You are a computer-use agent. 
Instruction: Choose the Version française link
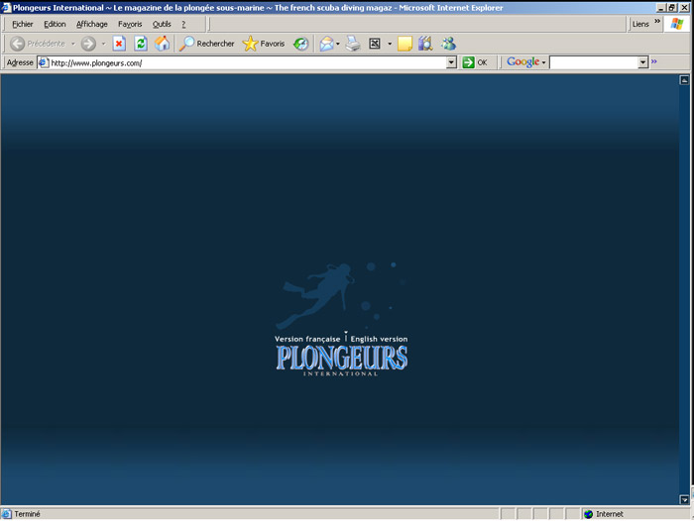pyautogui.click(x=307, y=339)
